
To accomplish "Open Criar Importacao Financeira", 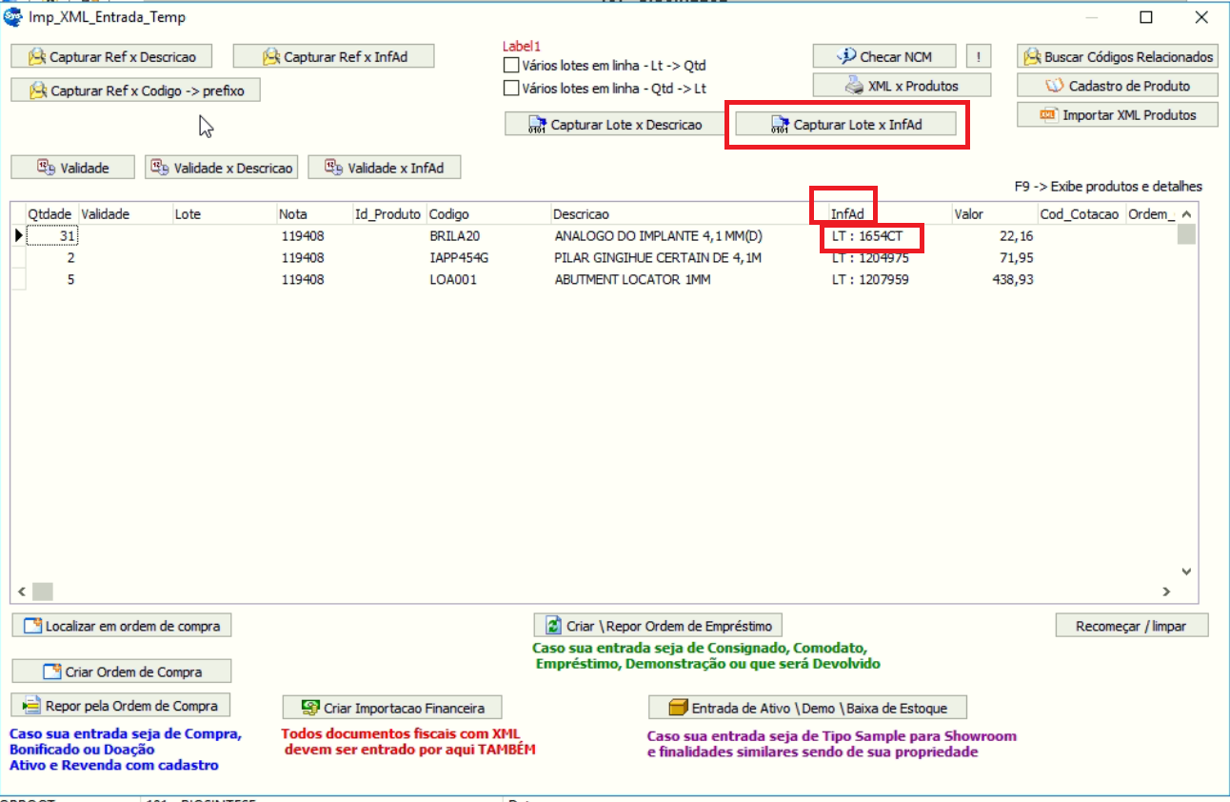I will click(392, 708).
